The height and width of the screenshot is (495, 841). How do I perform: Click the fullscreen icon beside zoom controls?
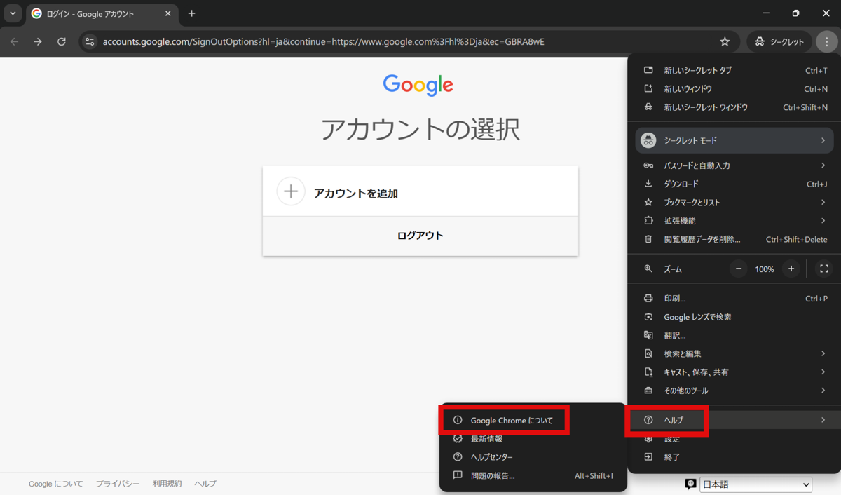click(824, 269)
